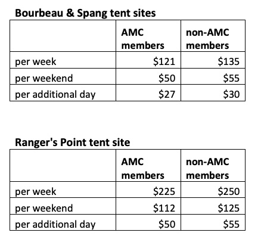Click the $121 per week AMC price
The image size is (261, 245).
164,61
